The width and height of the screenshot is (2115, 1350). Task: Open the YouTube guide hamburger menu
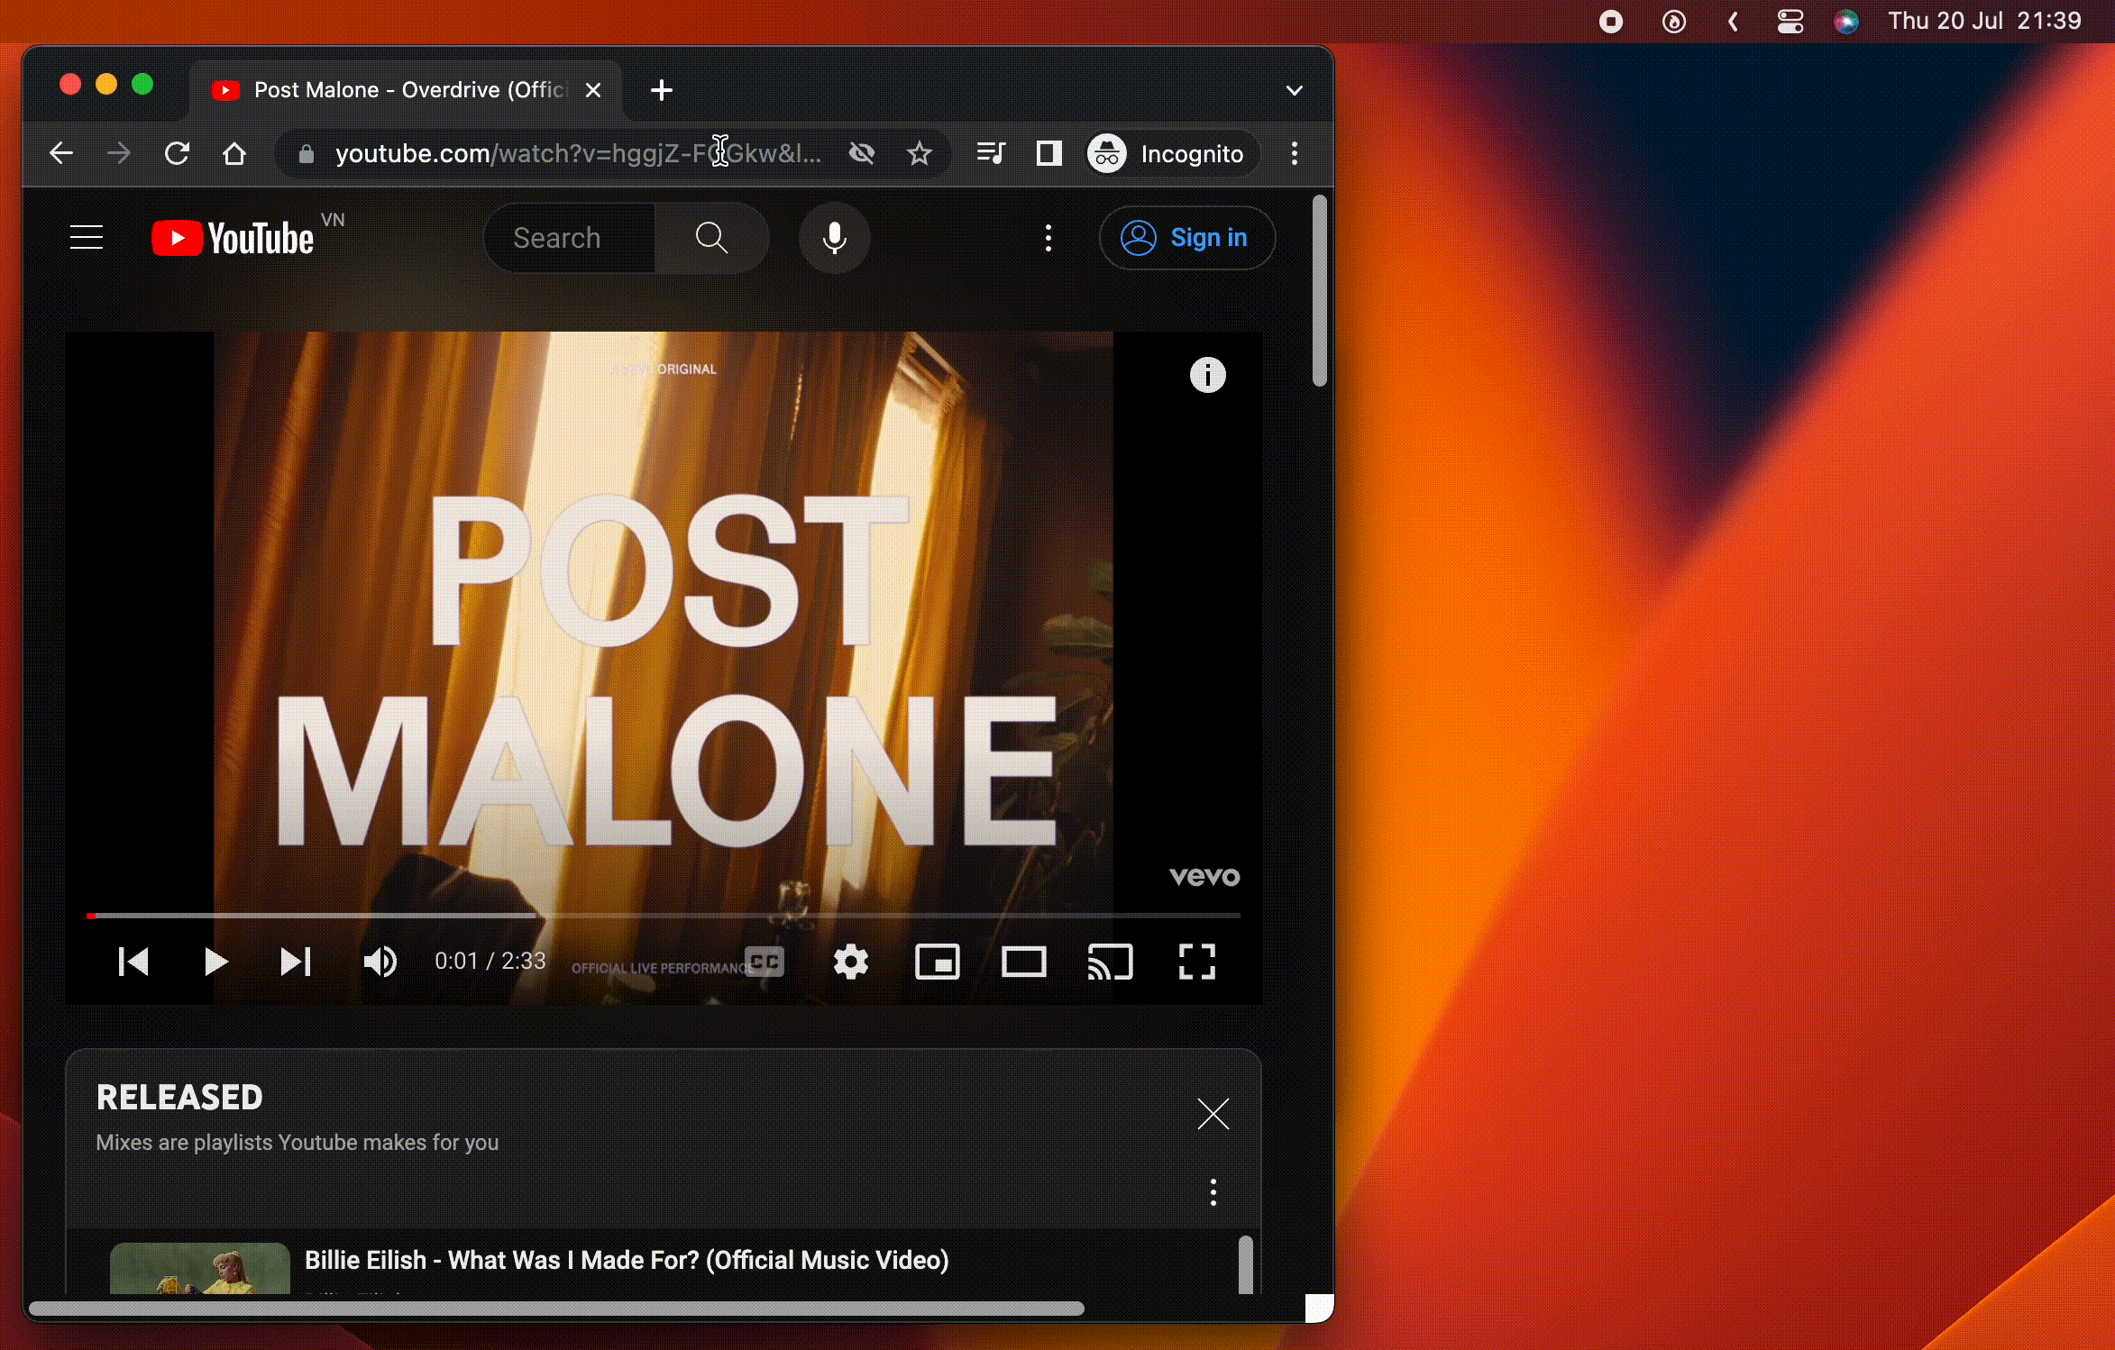(x=87, y=238)
